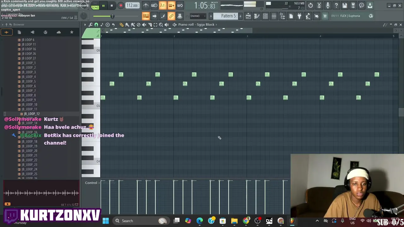Select the Paint brush tool in piano roll
The height and width of the screenshot is (227, 404).
[127, 25]
